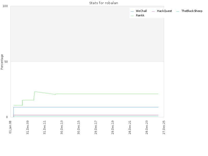Click the teal TheBlackSheep legend color marker
The image size is (208, 156).
pos(178,11)
